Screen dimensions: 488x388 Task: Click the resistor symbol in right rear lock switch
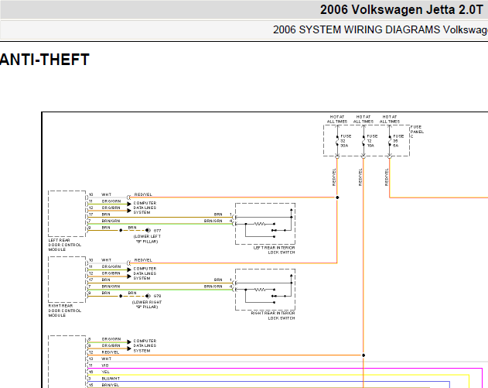(x=260, y=290)
